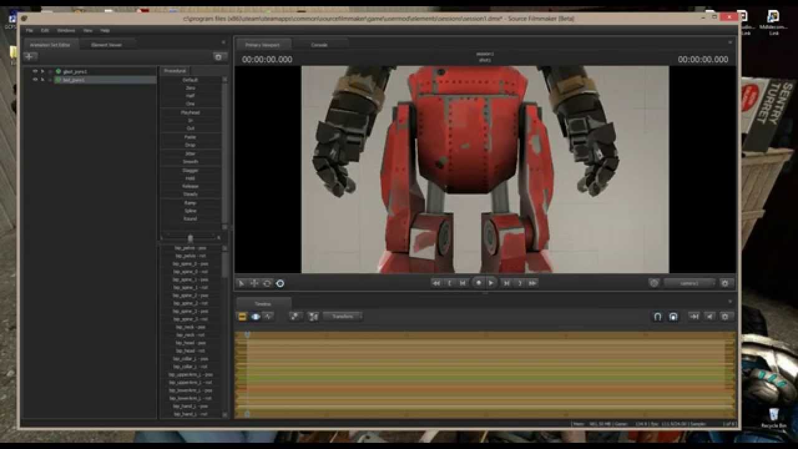Choose the rotate manipulator tool below the viewport
Image resolution: width=798 pixels, height=449 pixels.
coord(267,283)
